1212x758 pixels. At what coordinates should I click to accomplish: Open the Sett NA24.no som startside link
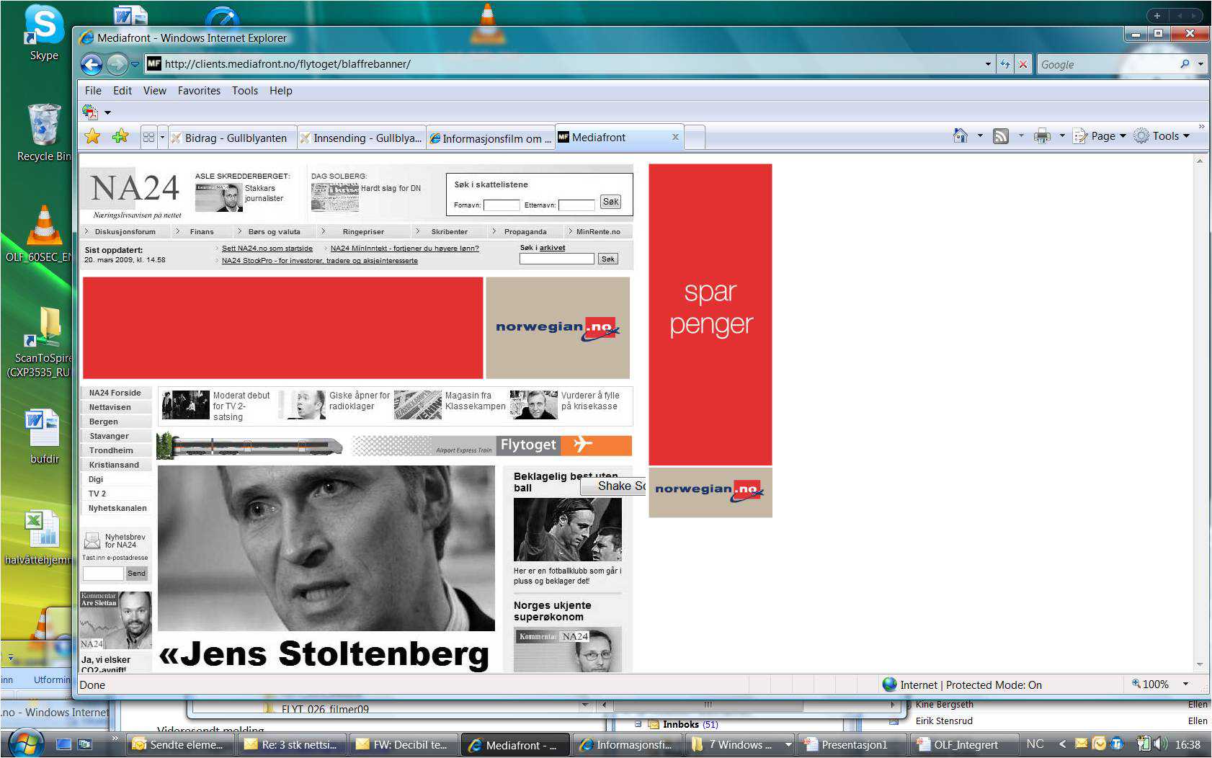pyautogui.click(x=267, y=248)
